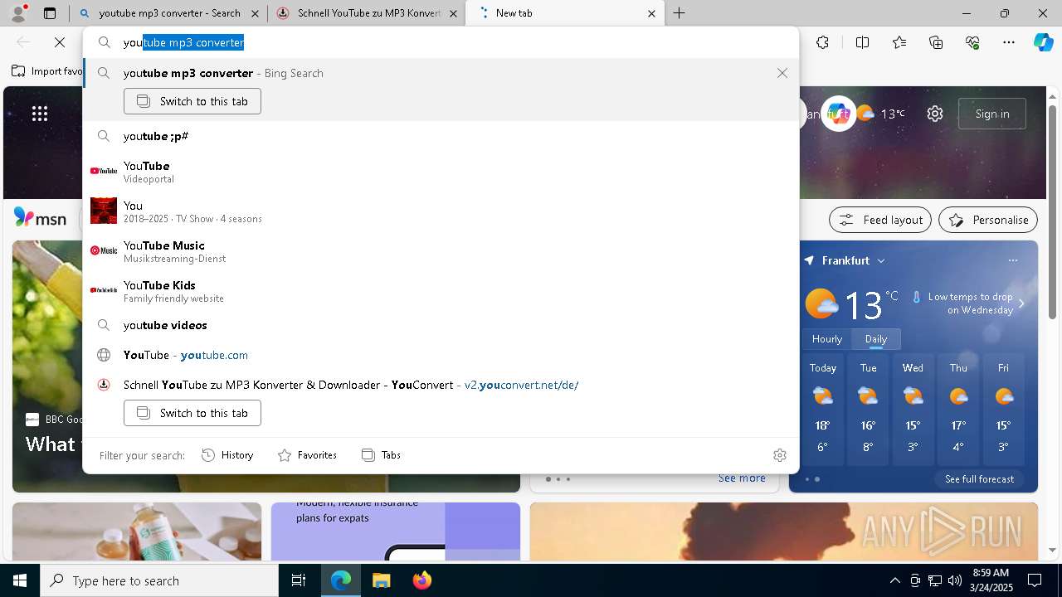Open Import favorites bookmark item

pos(47,71)
